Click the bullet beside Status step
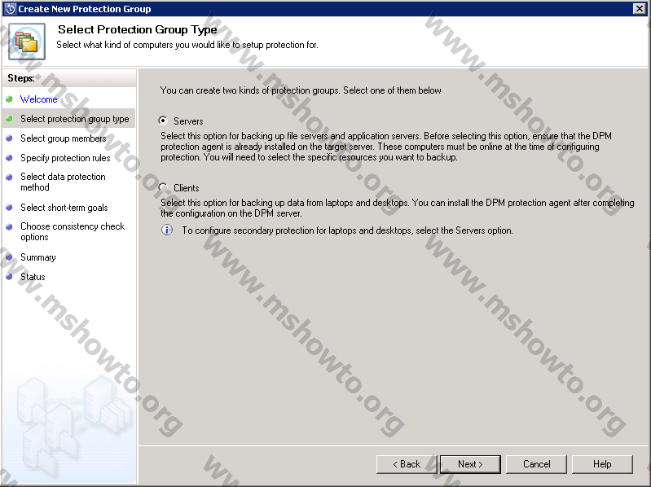Image resolution: width=651 pixels, height=487 pixels. [9, 277]
